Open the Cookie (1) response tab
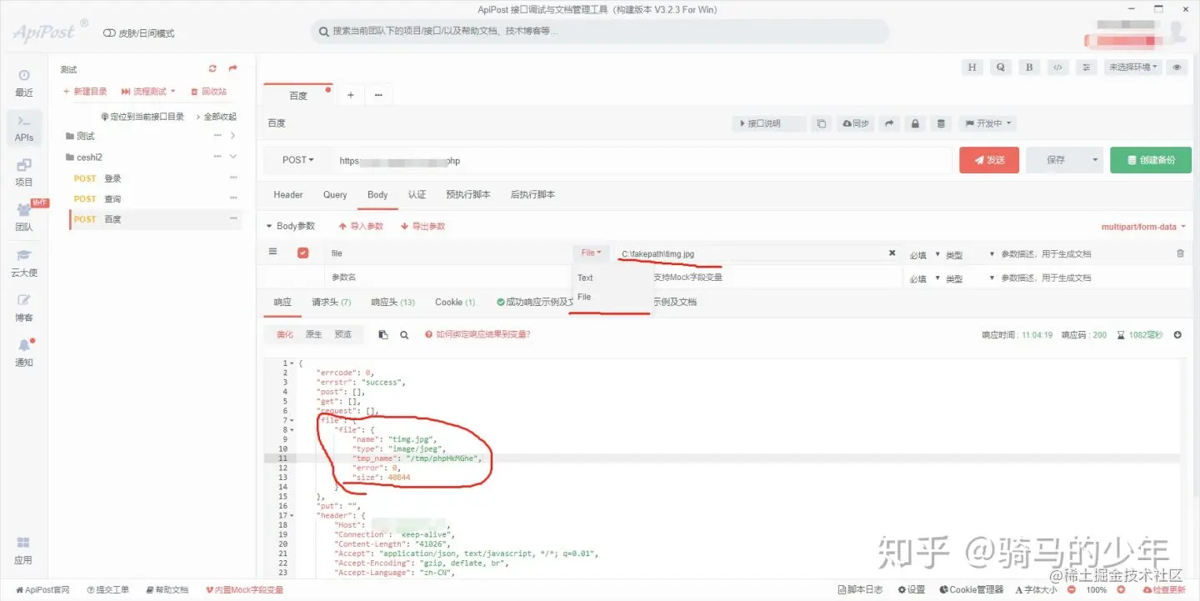This screenshot has width=1200, height=601. pos(455,302)
